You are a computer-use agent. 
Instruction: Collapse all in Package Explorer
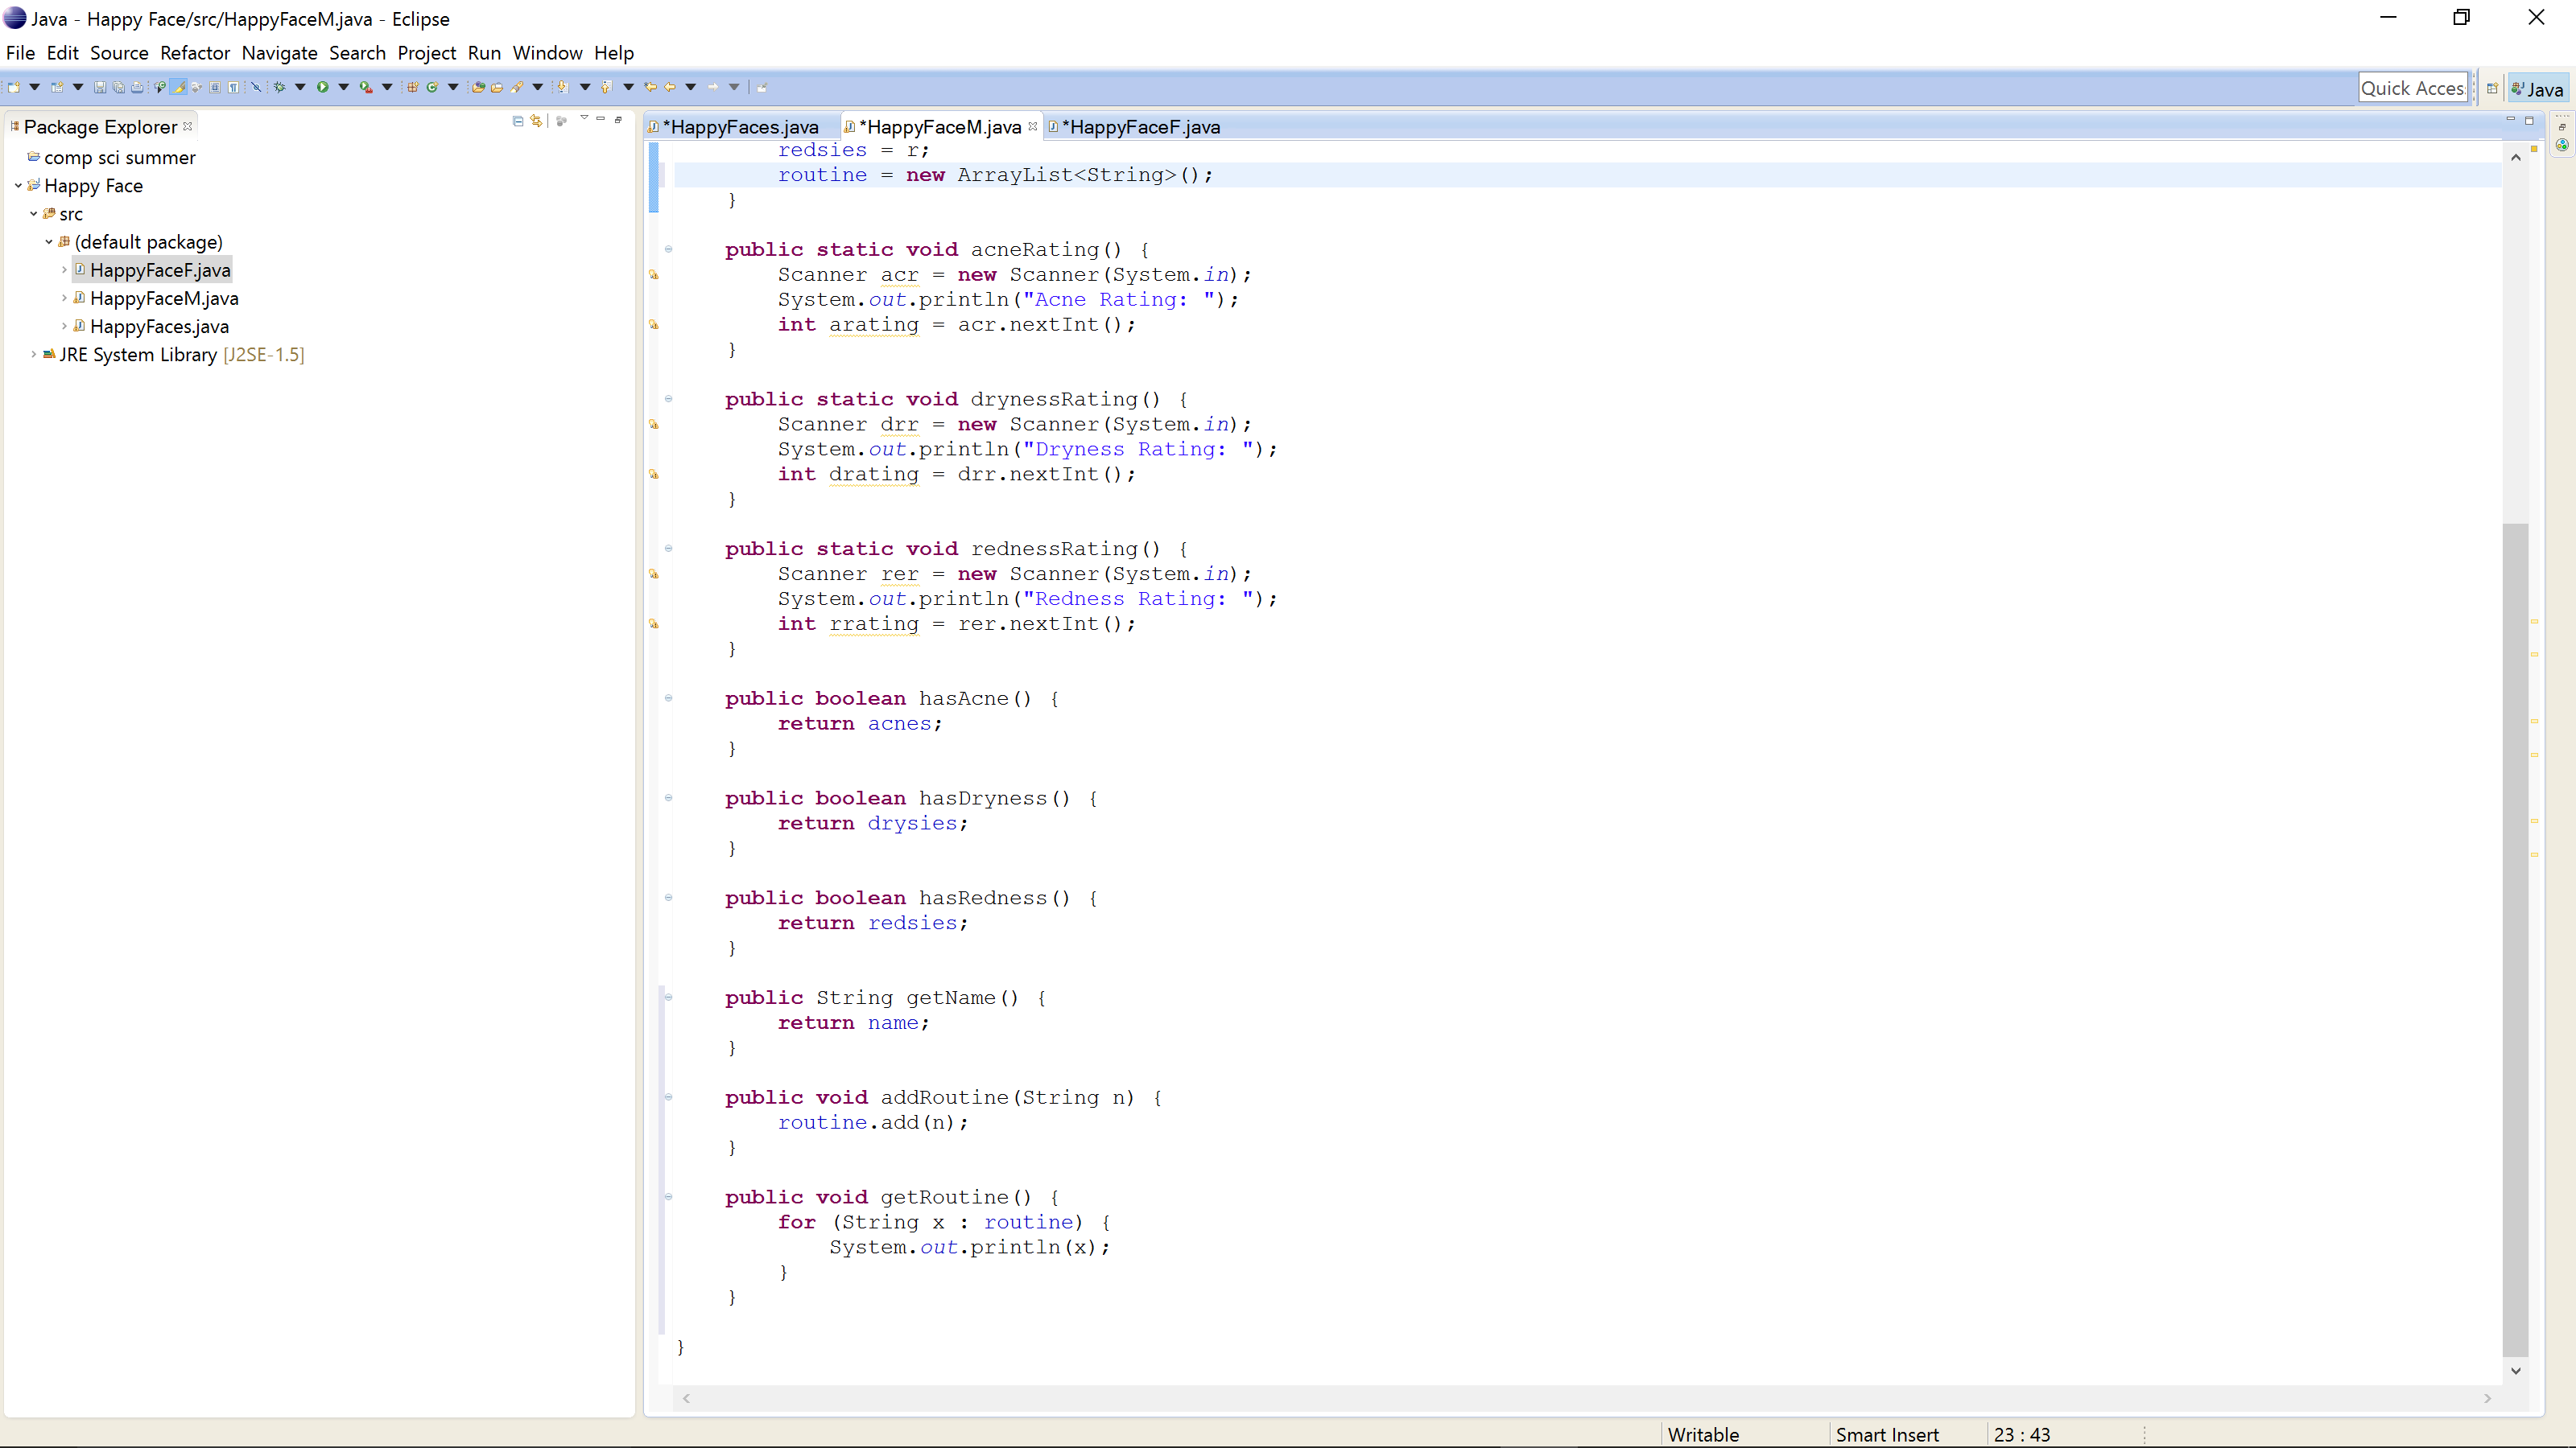518,122
